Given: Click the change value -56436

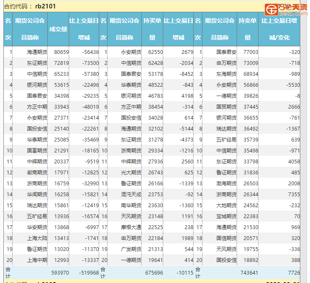Looking at the screenshot, I should 91,52.
